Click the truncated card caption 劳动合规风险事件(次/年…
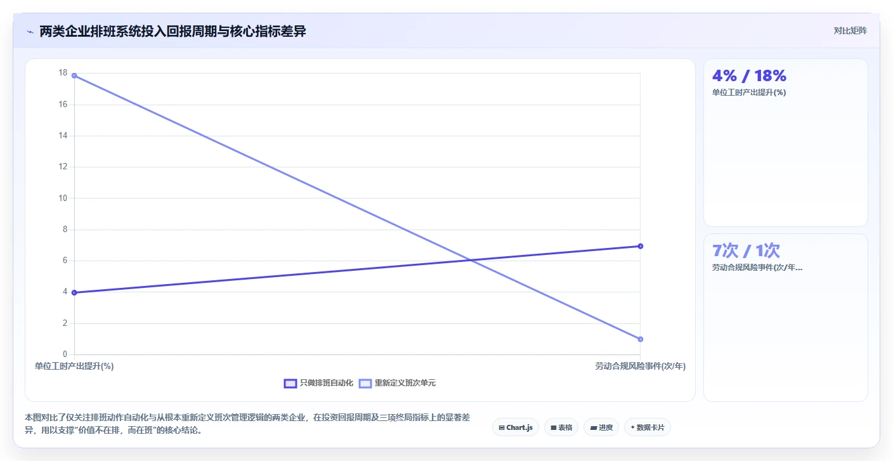The width and height of the screenshot is (893, 461). click(757, 268)
